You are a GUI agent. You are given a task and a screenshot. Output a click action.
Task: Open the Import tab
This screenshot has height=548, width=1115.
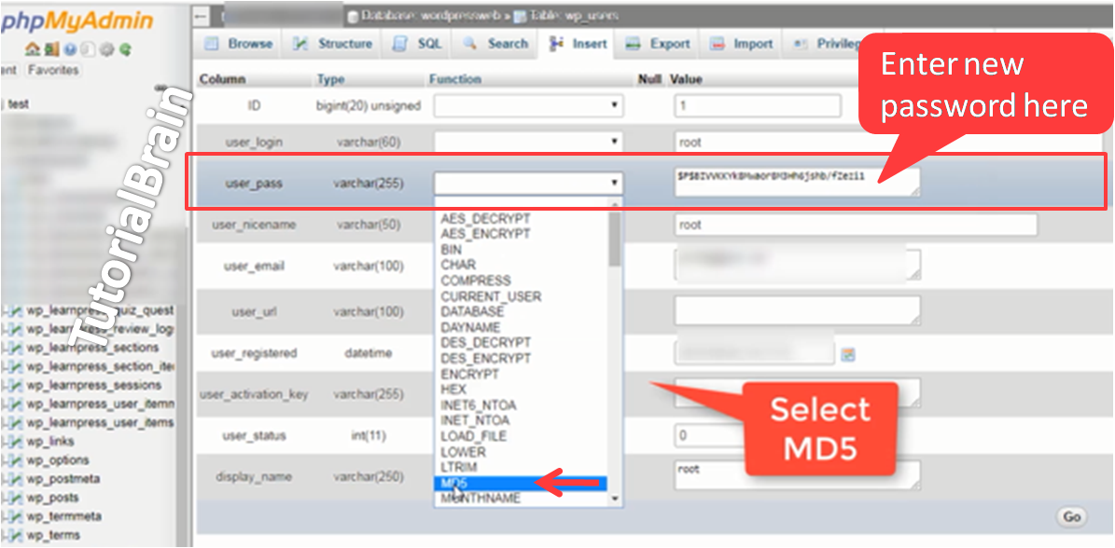[x=742, y=44]
